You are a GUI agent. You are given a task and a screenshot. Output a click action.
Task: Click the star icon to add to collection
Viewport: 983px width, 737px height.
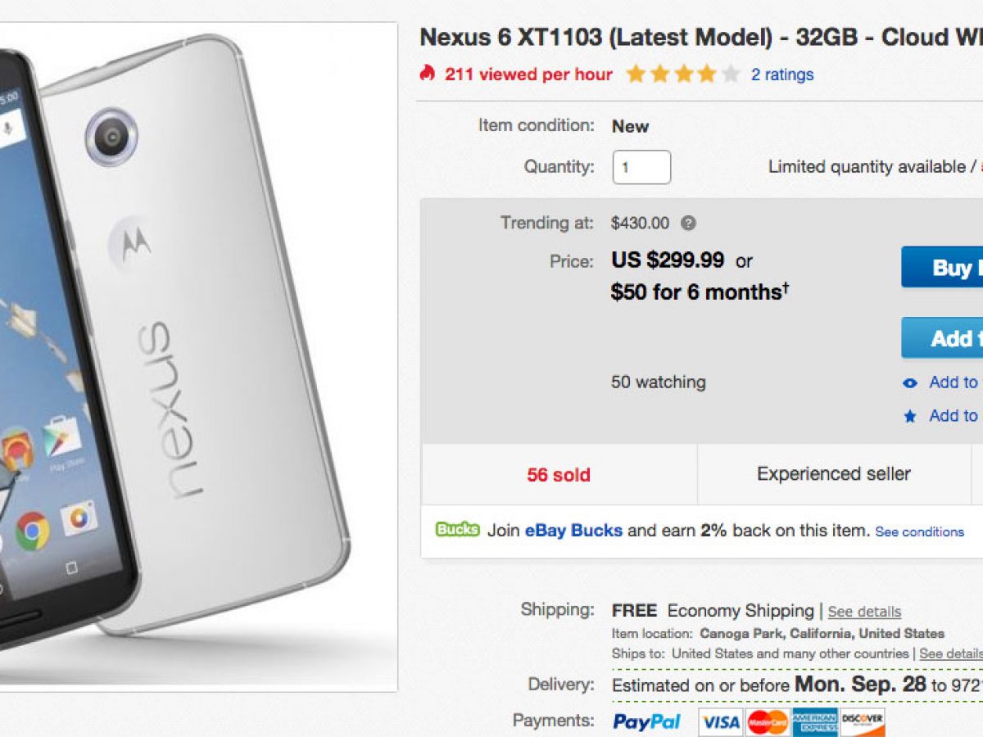tap(909, 416)
